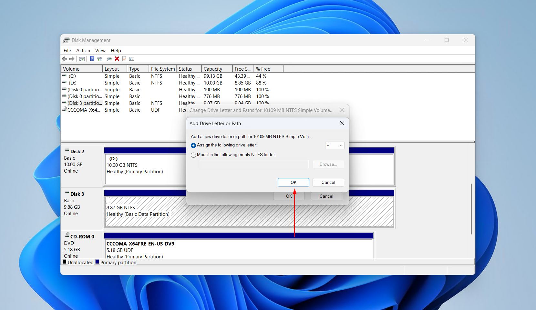Click the Properties checkmark page icon

click(x=124, y=59)
